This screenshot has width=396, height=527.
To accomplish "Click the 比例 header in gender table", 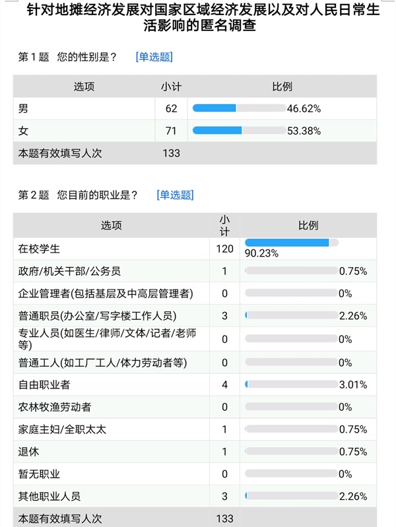I will (x=282, y=86).
